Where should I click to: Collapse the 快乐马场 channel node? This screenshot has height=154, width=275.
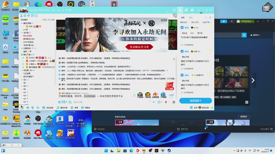(22, 23)
